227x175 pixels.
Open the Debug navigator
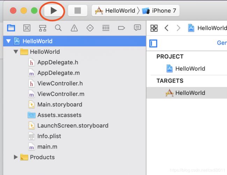point(106,28)
